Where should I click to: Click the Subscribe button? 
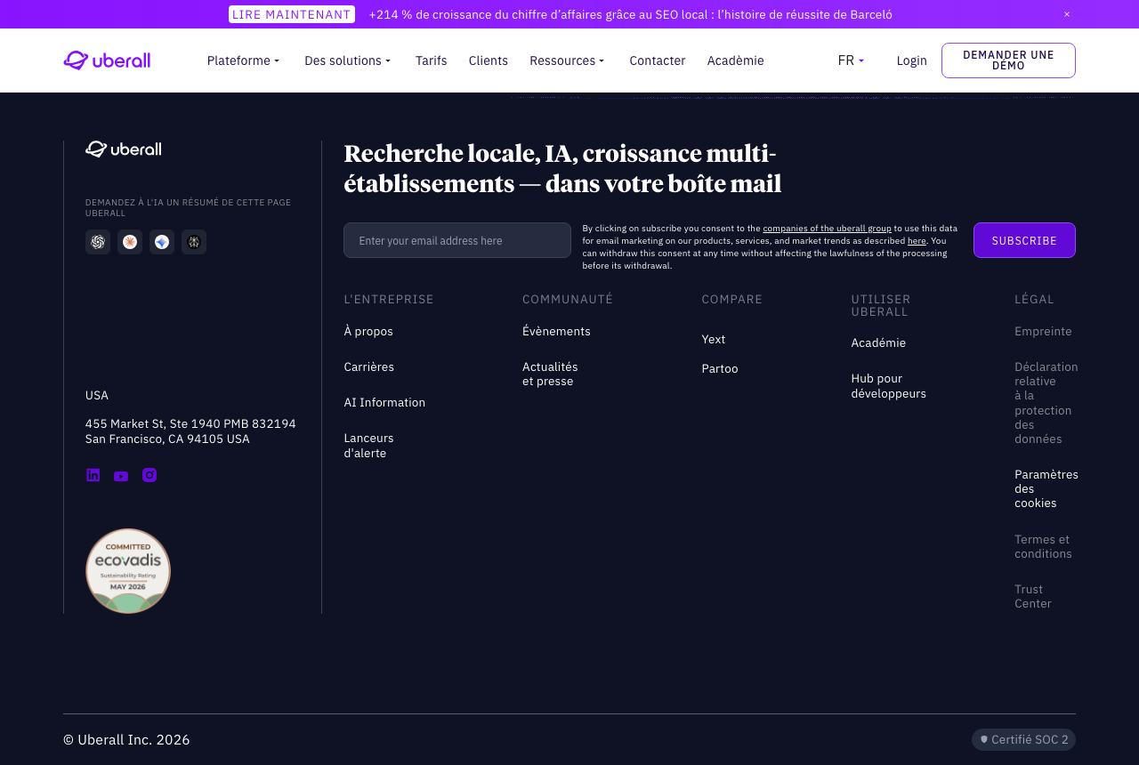(1024, 240)
